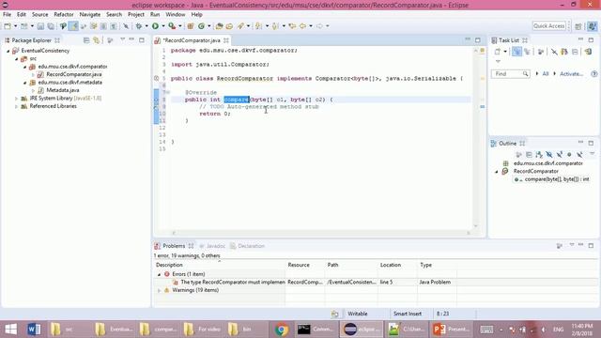
Task: Click the Collapse All icon in Task List
Action: [575, 52]
